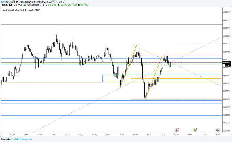
Task: Click the 07:30 time axis label
Action: pyautogui.click(x=122, y=135)
